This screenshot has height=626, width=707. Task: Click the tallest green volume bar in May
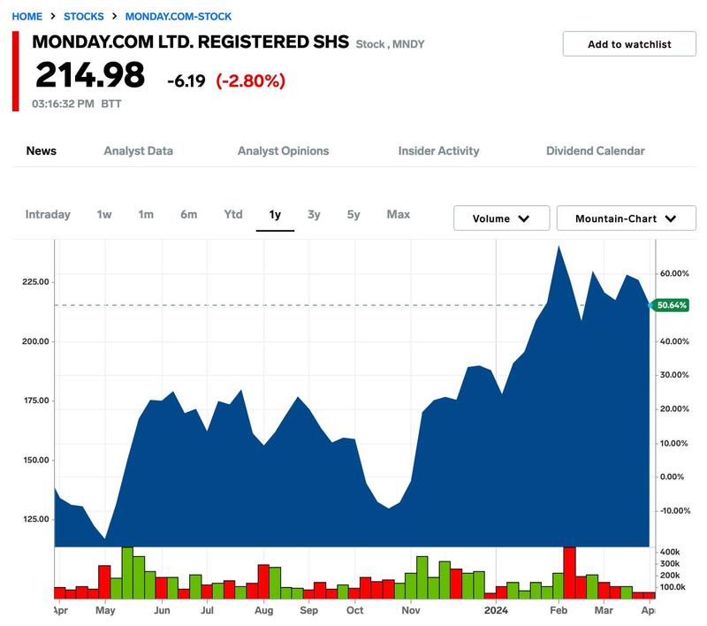point(127,573)
